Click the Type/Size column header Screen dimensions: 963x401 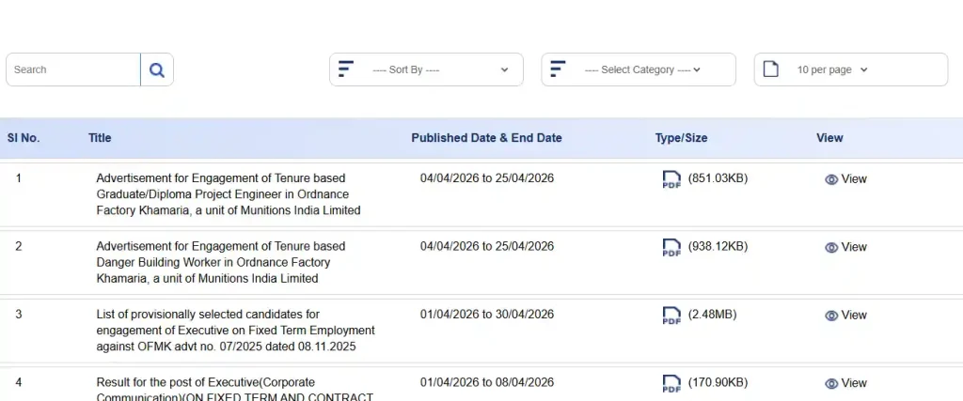point(681,138)
